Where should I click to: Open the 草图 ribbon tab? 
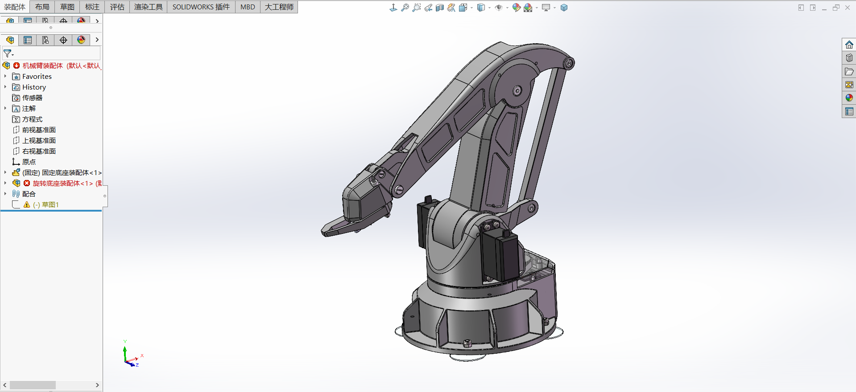(x=67, y=7)
